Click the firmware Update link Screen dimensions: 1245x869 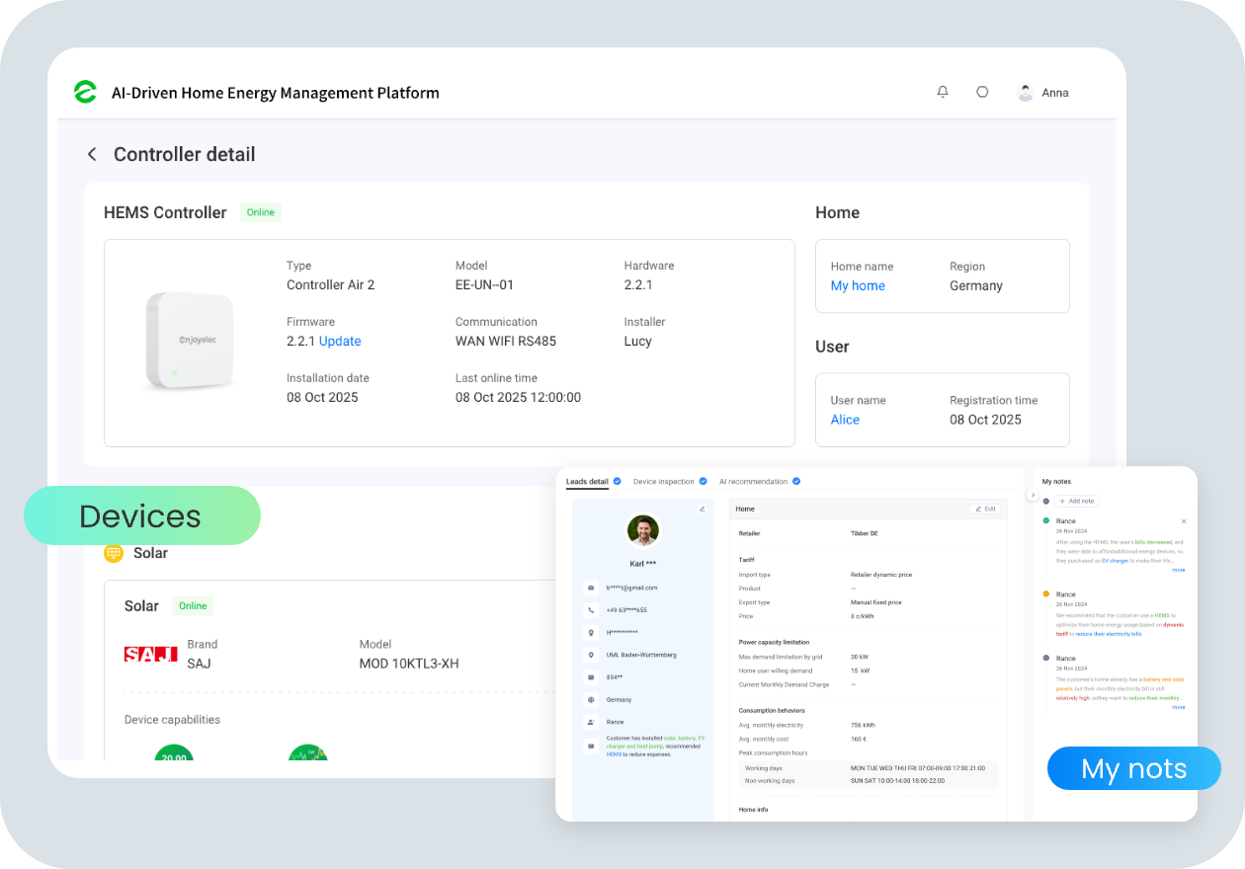(341, 341)
